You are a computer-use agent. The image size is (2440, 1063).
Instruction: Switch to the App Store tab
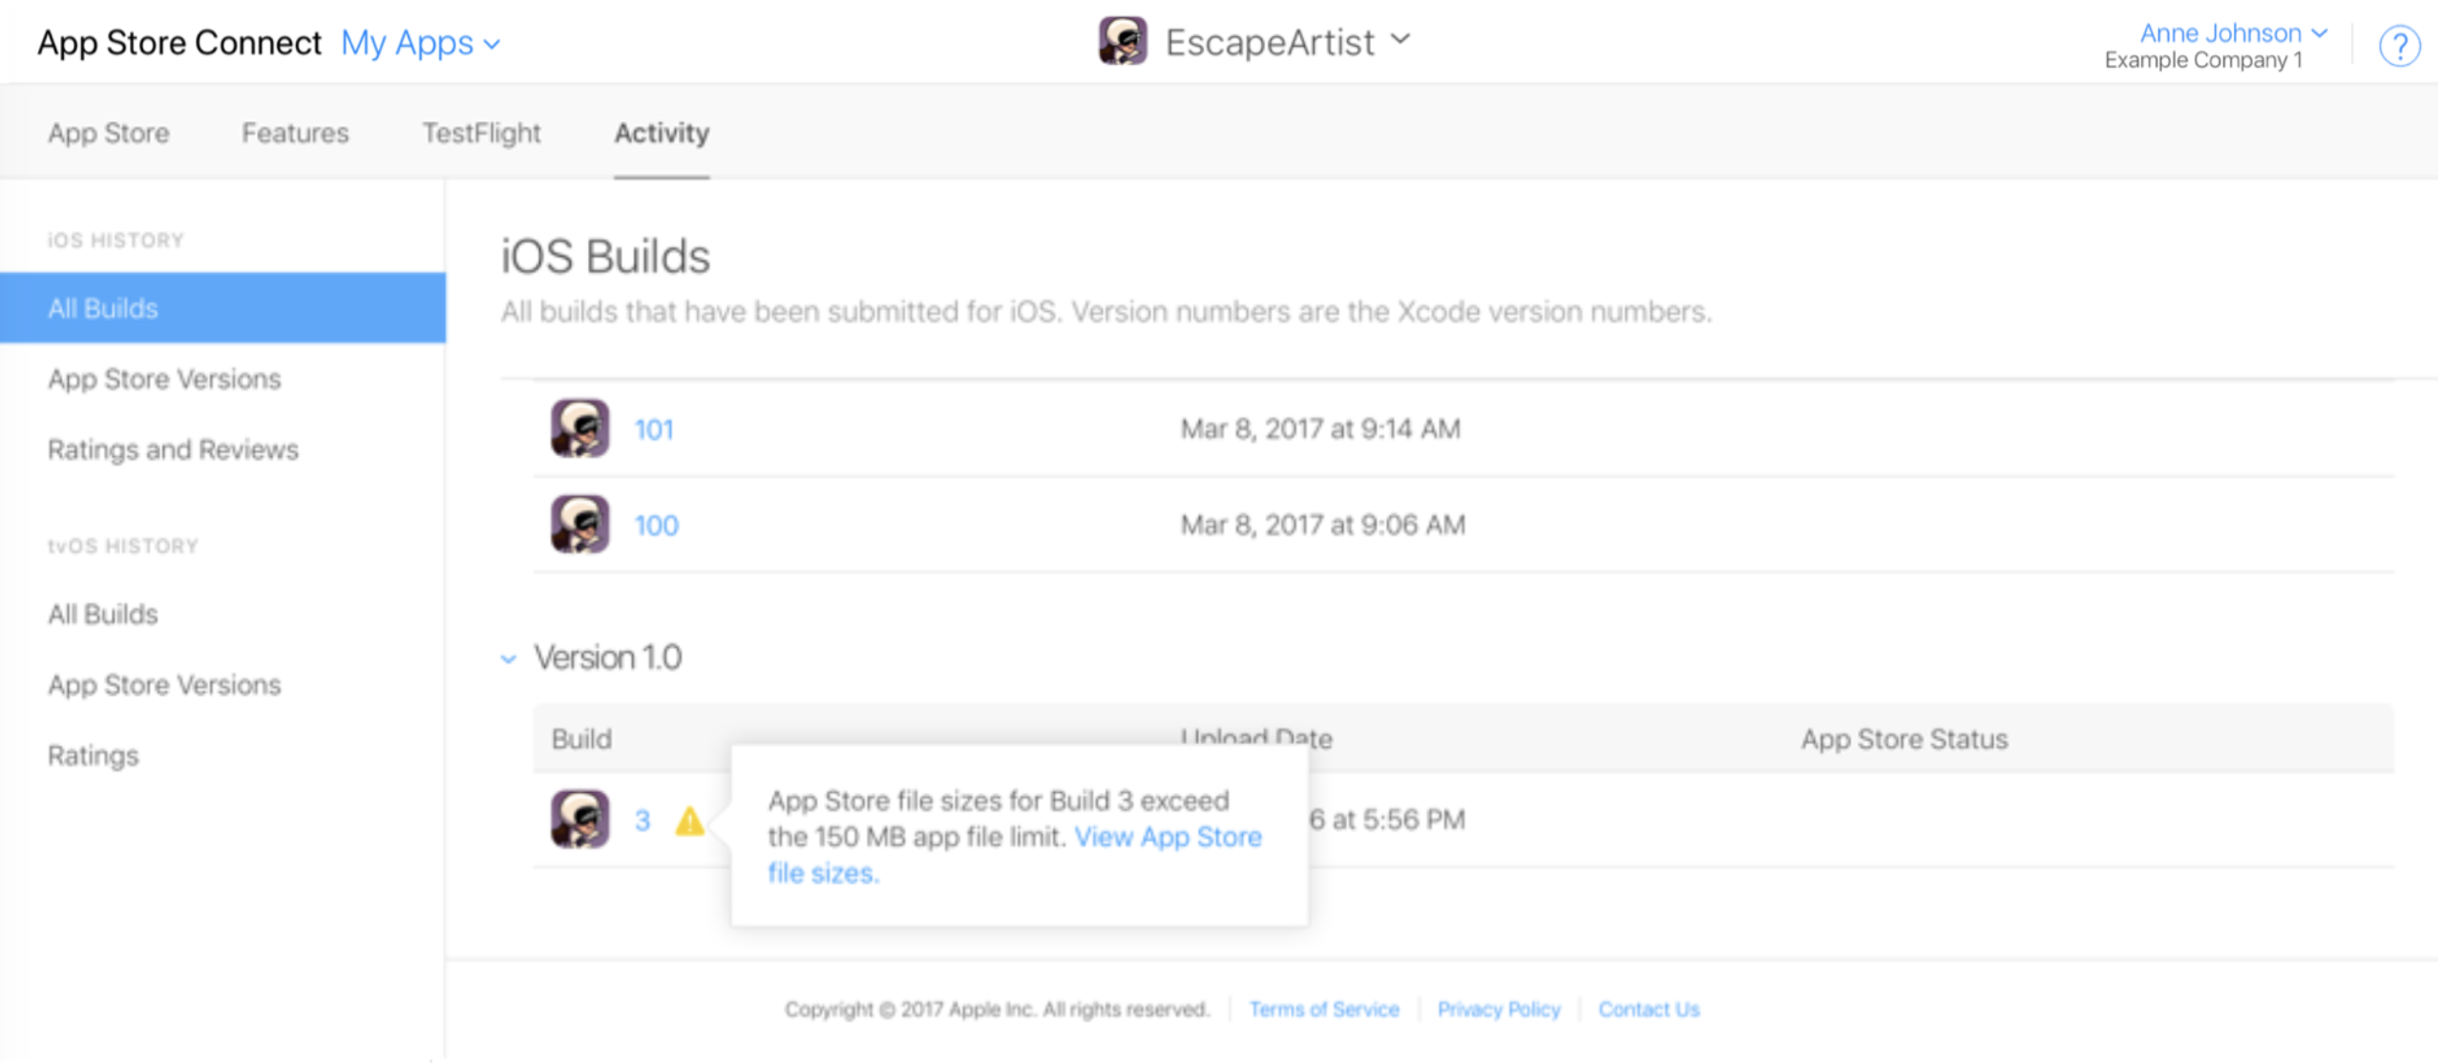(108, 133)
